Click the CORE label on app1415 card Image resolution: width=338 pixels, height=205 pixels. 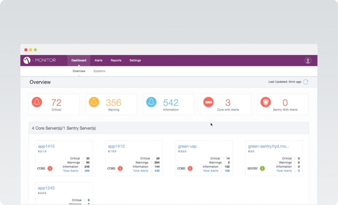41,169
